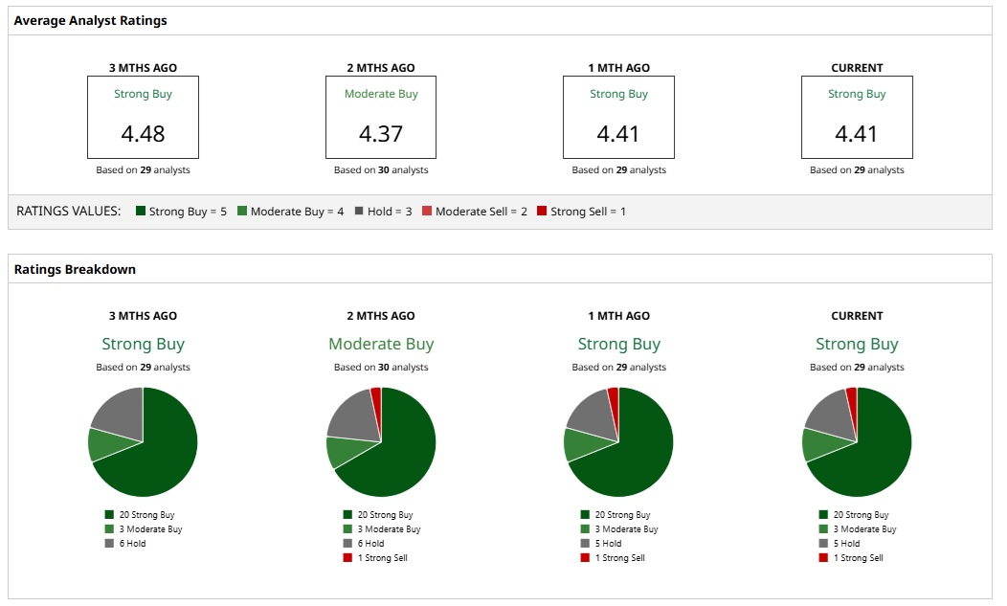Image resolution: width=1007 pixels, height=606 pixels.
Task: Select the 1 MTH AGO 4.41 rating box
Action: pyautogui.click(x=619, y=117)
